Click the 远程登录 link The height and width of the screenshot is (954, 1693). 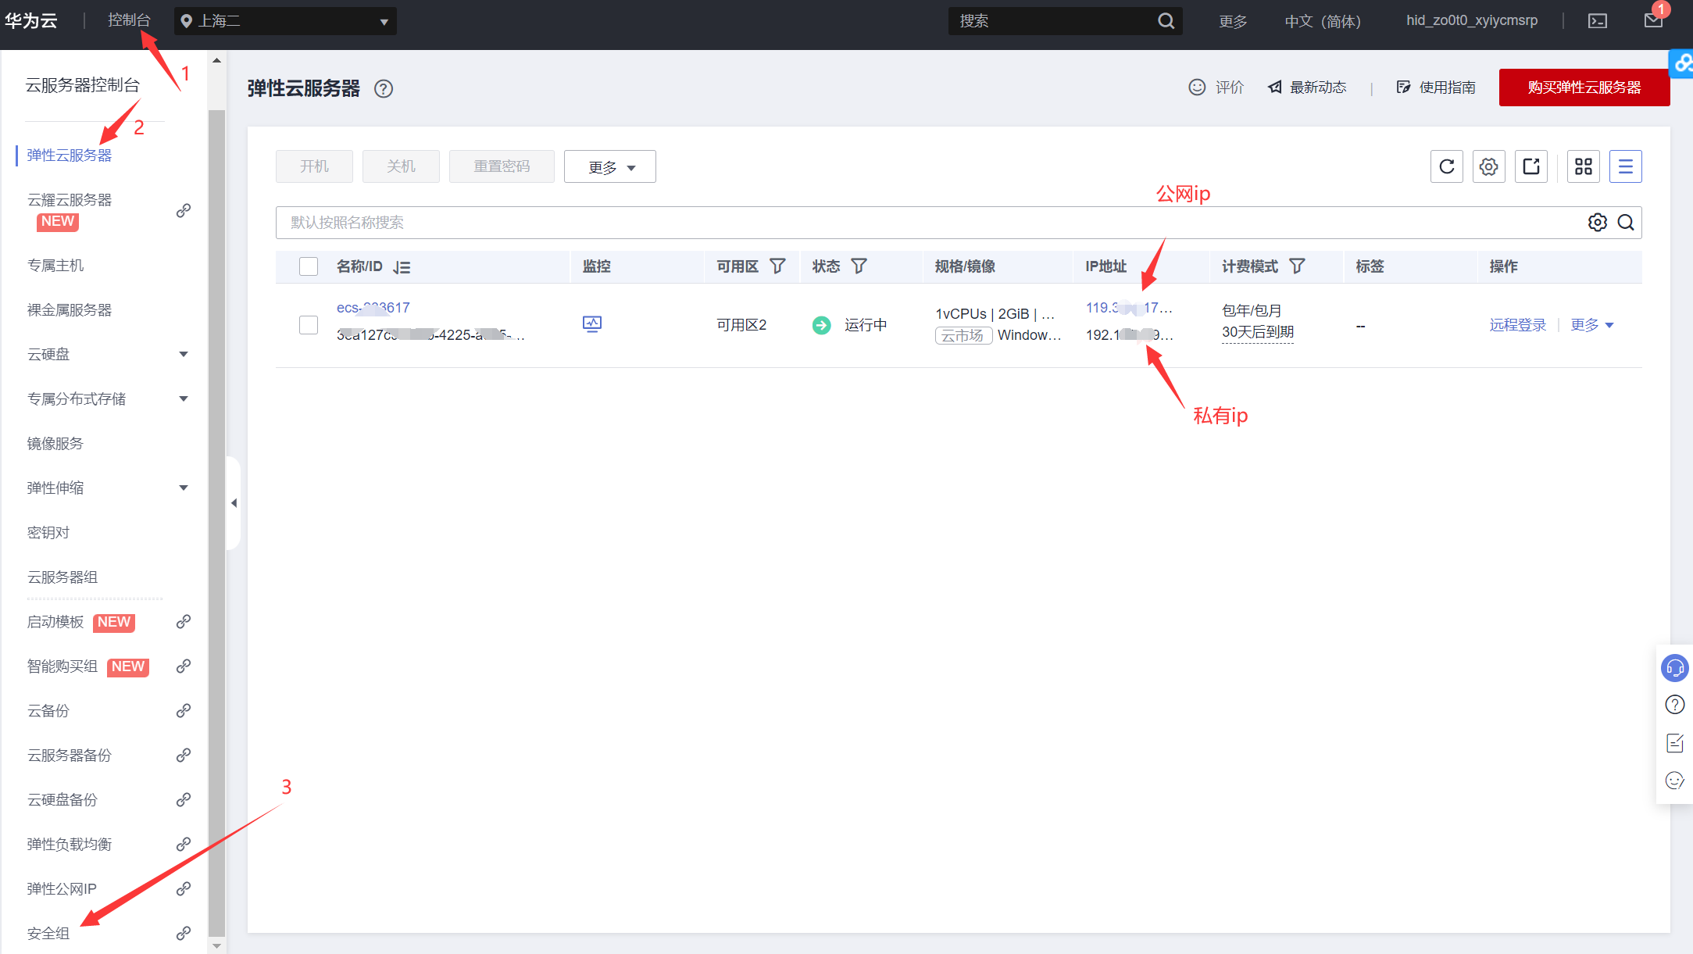[1517, 325]
